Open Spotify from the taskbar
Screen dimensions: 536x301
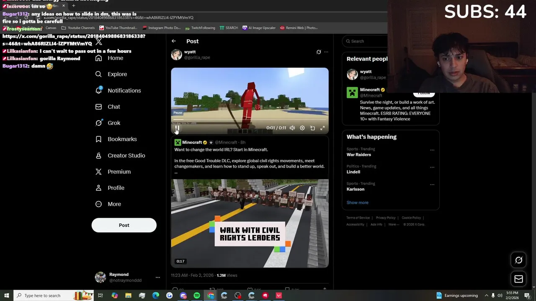coord(197,296)
